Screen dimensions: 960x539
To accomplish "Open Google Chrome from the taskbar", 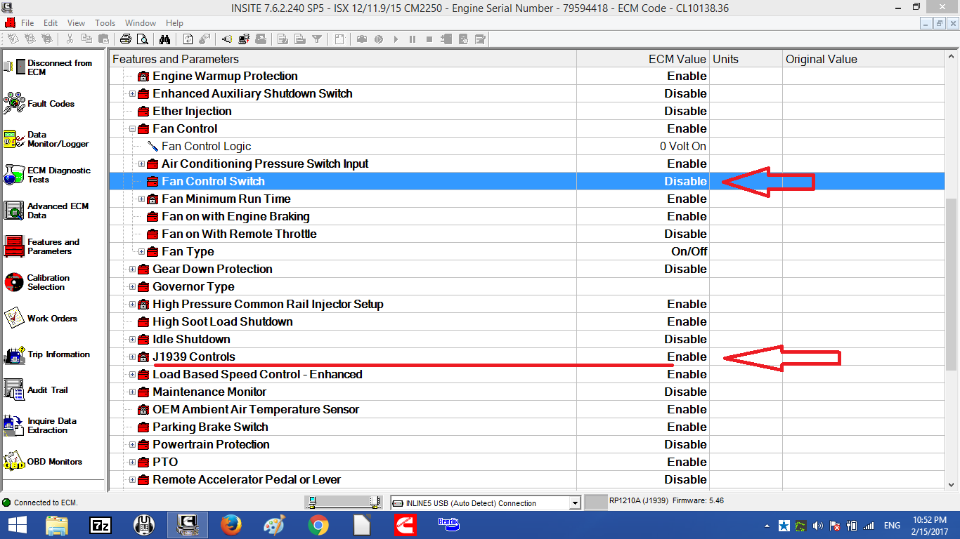I will pyautogui.click(x=318, y=525).
